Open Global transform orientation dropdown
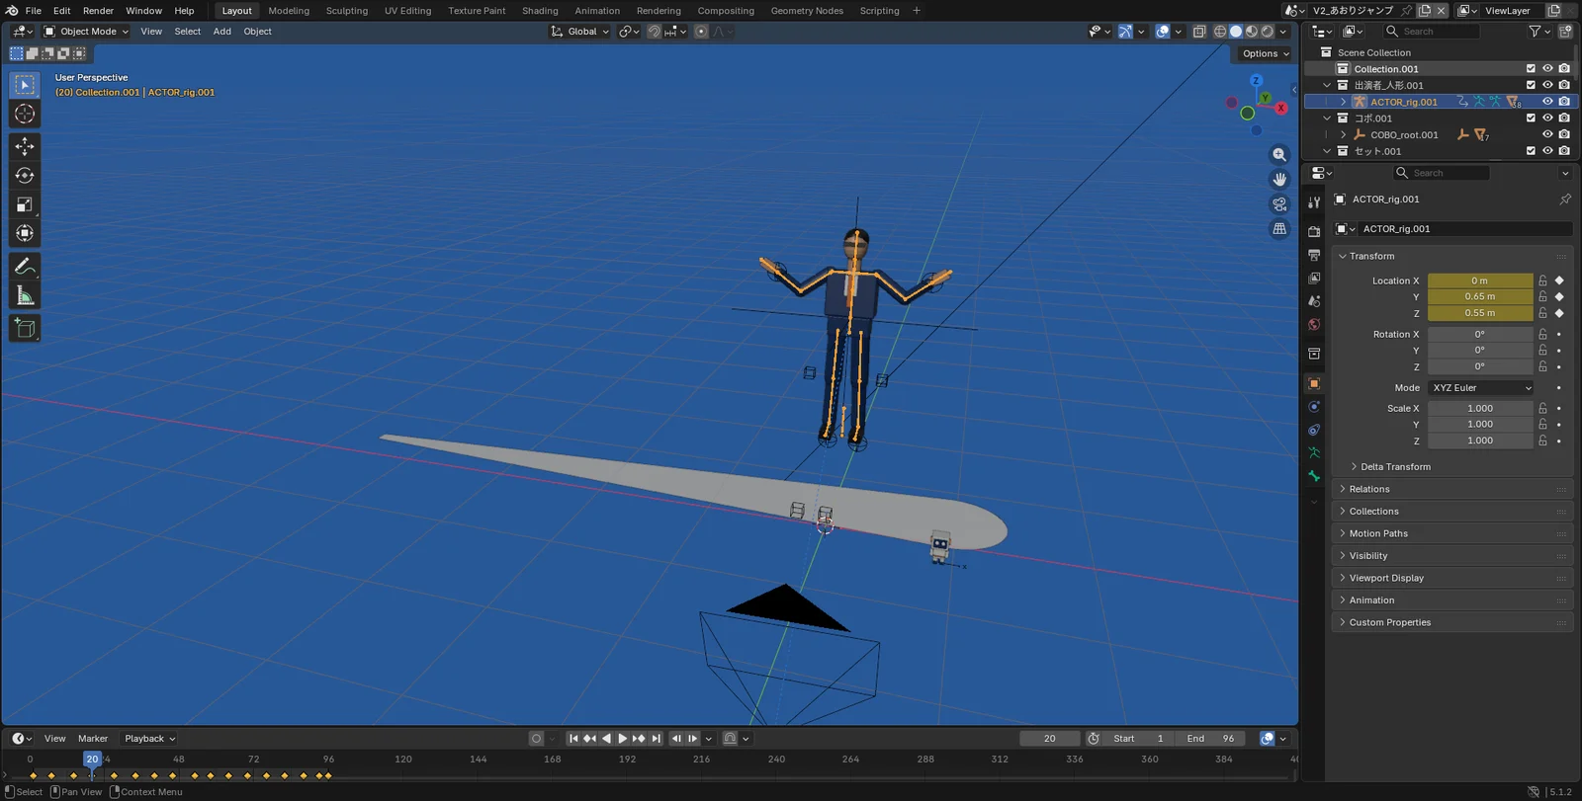Viewport: 1582px width, 801px height. (580, 32)
